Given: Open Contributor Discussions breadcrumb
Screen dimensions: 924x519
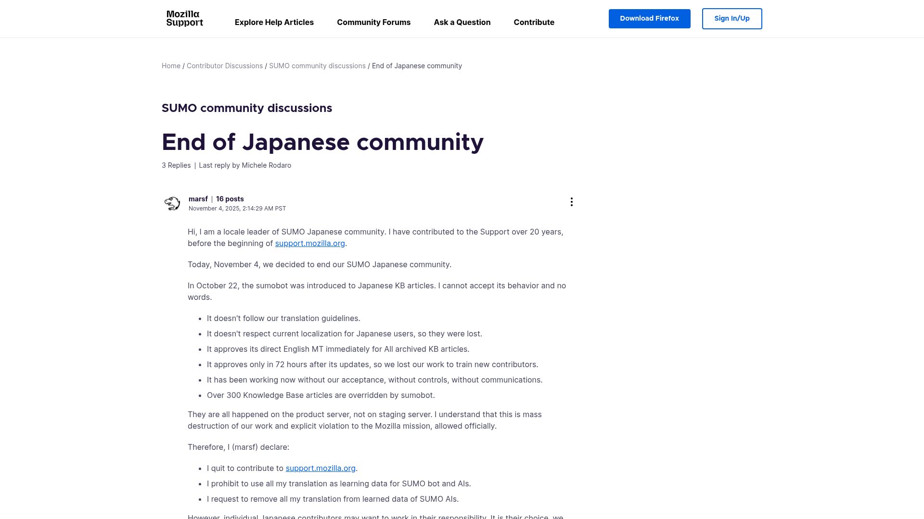Looking at the screenshot, I should pyautogui.click(x=225, y=66).
